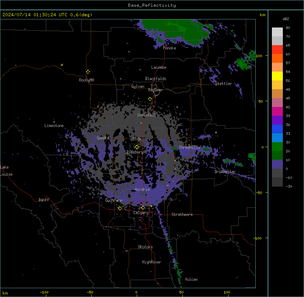Screen dimensions: 304x297
Task: Click the Strathmore label
Action: tap(182, 214)
